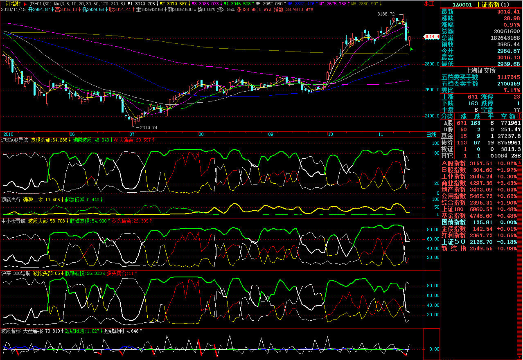Open the 日线 period selector
Image resolution: width=523 pixels, height=360 pixels.
[431, 134]
